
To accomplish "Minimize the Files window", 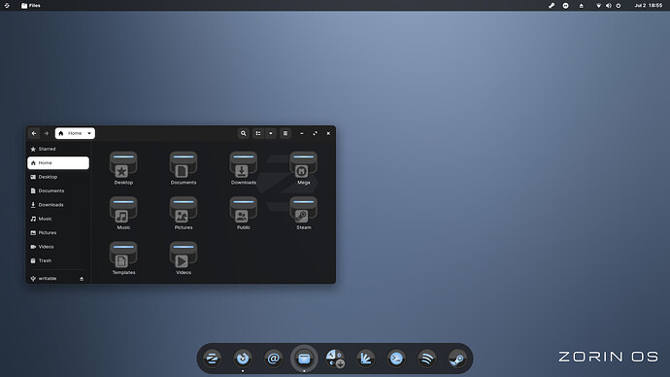I will point(302,133).
